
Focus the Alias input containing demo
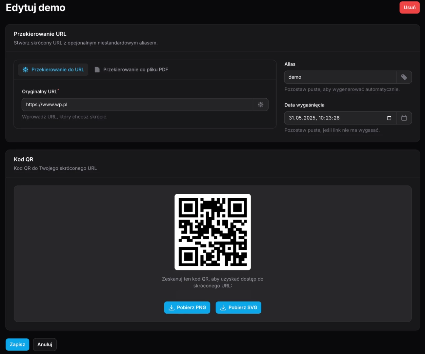coord(340,77)
